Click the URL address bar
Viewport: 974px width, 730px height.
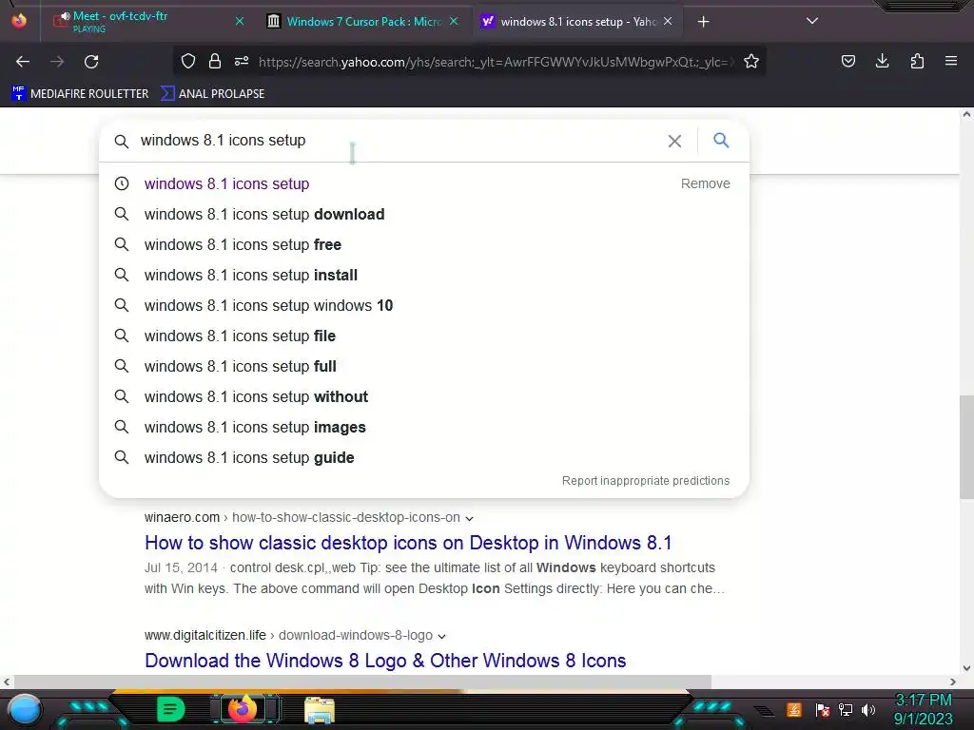495,62
